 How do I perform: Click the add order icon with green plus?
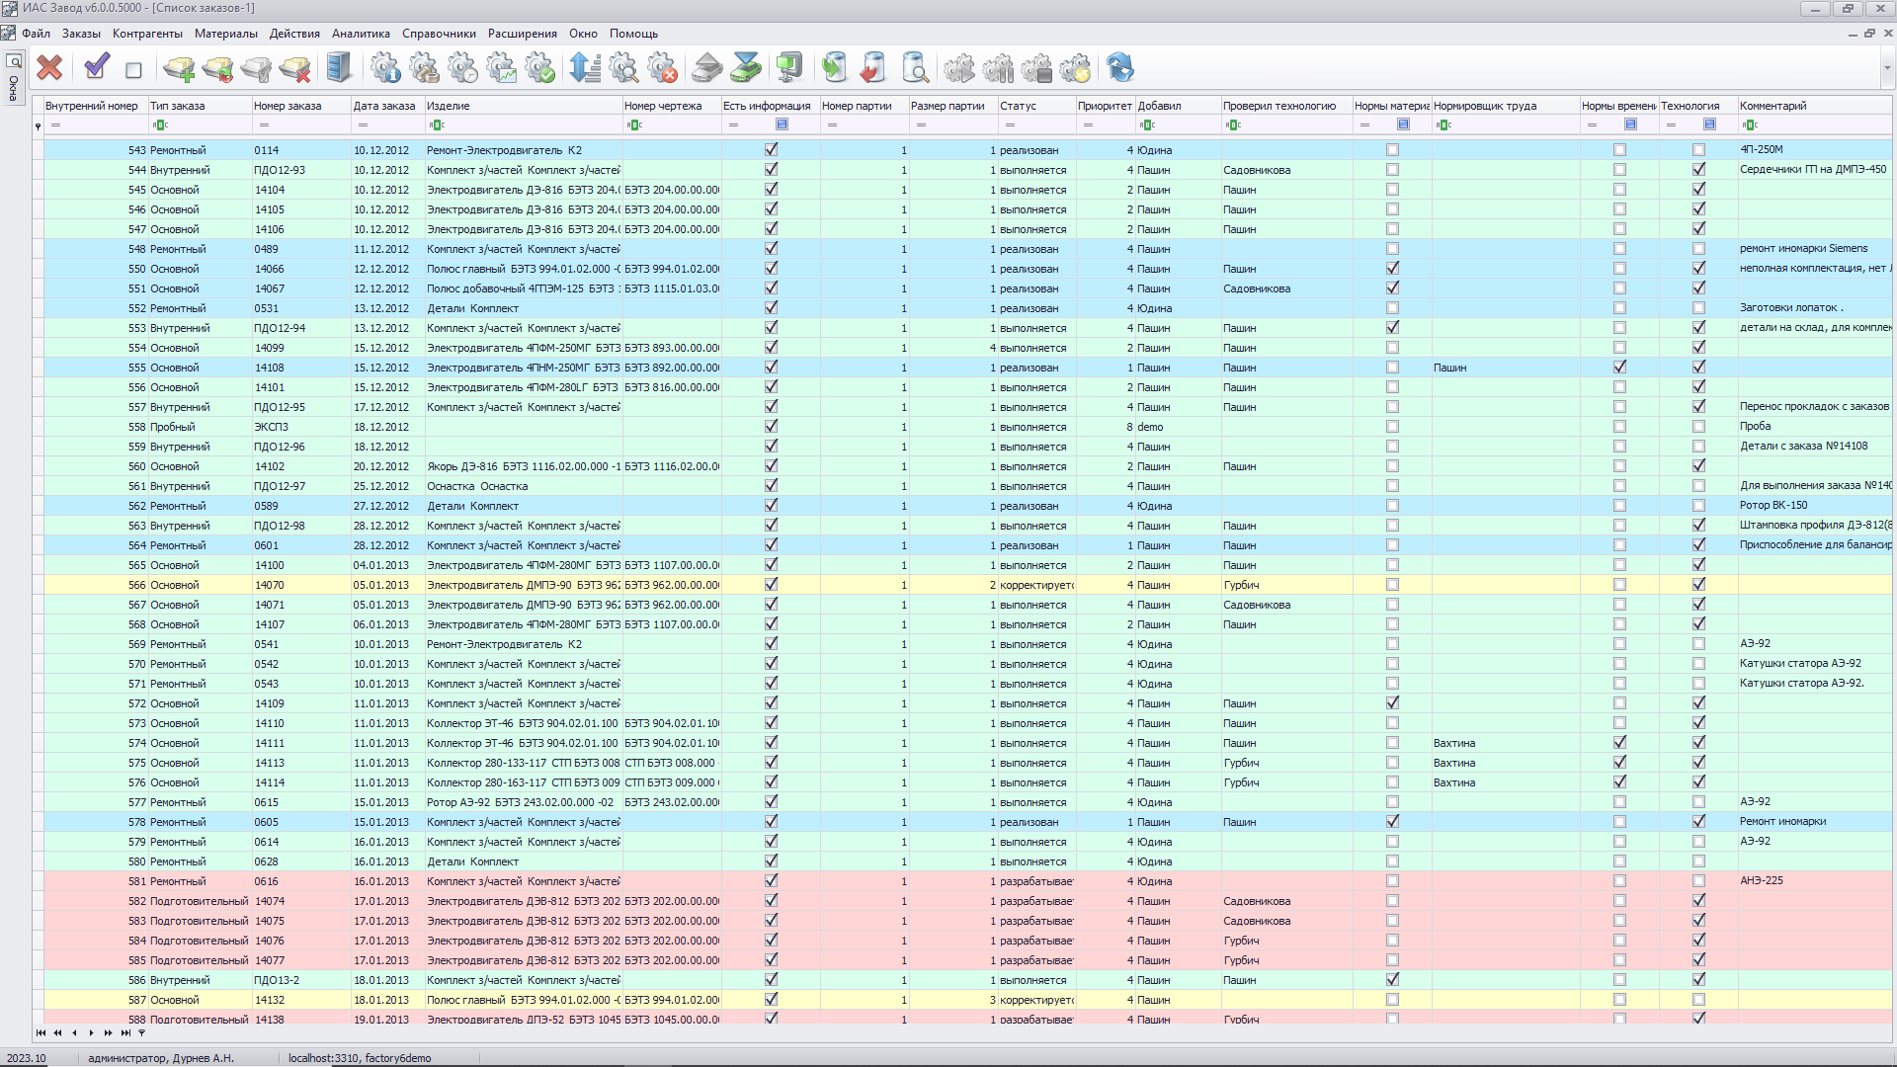click(179, 68)
